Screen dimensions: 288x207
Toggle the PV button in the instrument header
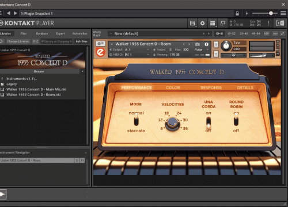coord(278,54)
